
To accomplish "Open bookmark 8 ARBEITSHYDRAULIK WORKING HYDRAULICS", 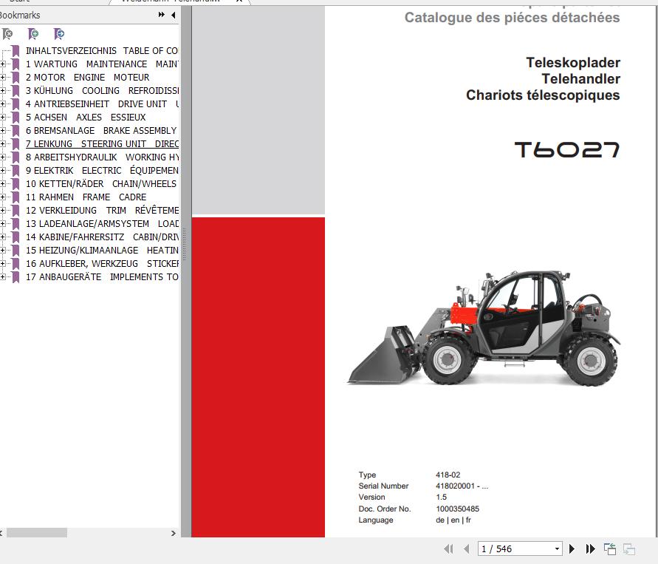I will 102,157.
